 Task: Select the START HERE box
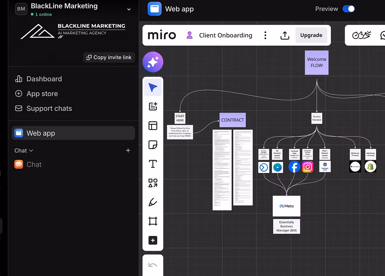(180, 118)
